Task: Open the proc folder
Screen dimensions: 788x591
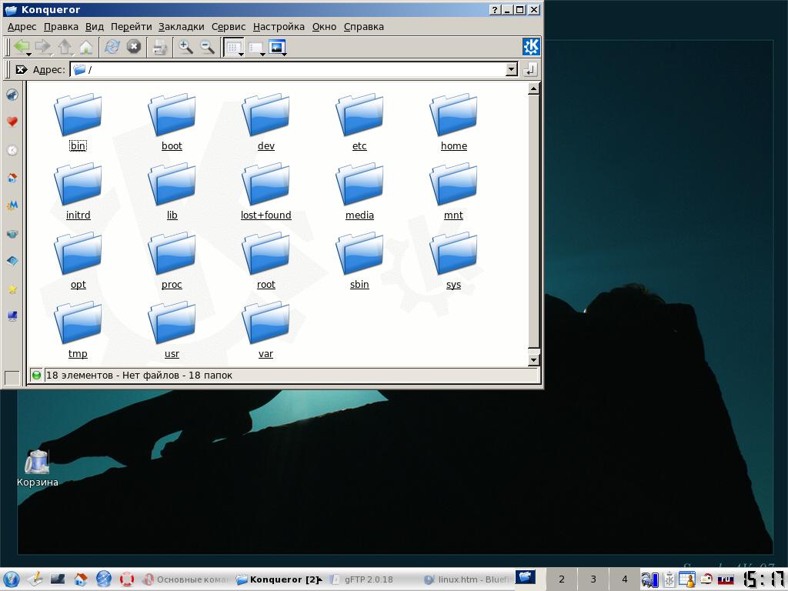Action: (x=172, y=261)
